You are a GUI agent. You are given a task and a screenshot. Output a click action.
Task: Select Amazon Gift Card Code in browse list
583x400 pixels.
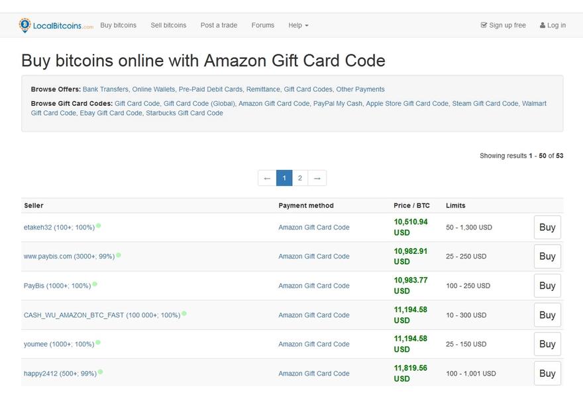pos(274,104)
